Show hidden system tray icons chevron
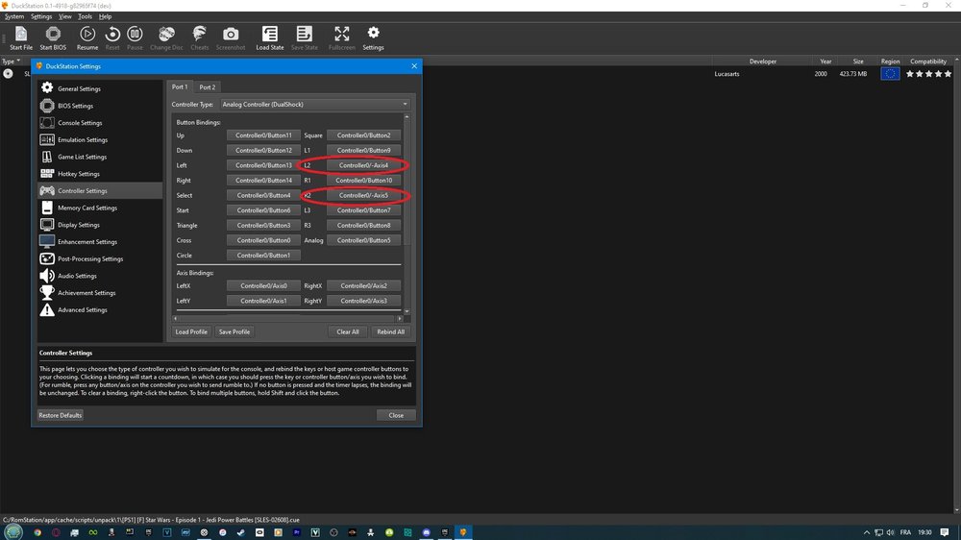The image size is (961, 540). 866,532
